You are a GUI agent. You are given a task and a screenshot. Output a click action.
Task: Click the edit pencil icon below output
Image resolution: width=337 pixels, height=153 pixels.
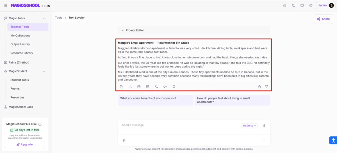pyautogui.click(x=148, y=87)
